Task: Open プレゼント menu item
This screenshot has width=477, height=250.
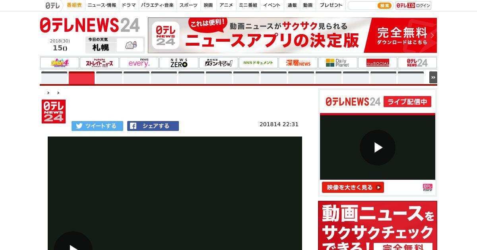Action: click(x=331, y=5)
